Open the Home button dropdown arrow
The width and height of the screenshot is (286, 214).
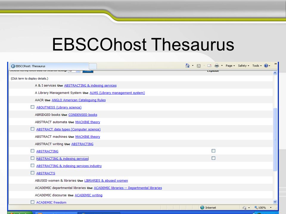[193, 66]
